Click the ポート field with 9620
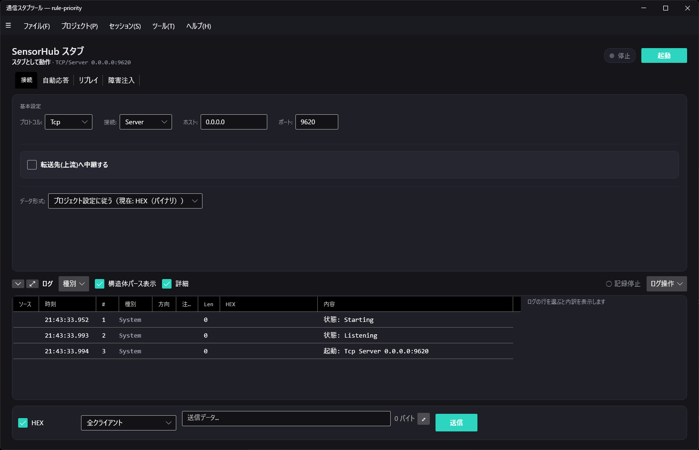The width and height of the screenshot is (699, 450). coord(317,122)
